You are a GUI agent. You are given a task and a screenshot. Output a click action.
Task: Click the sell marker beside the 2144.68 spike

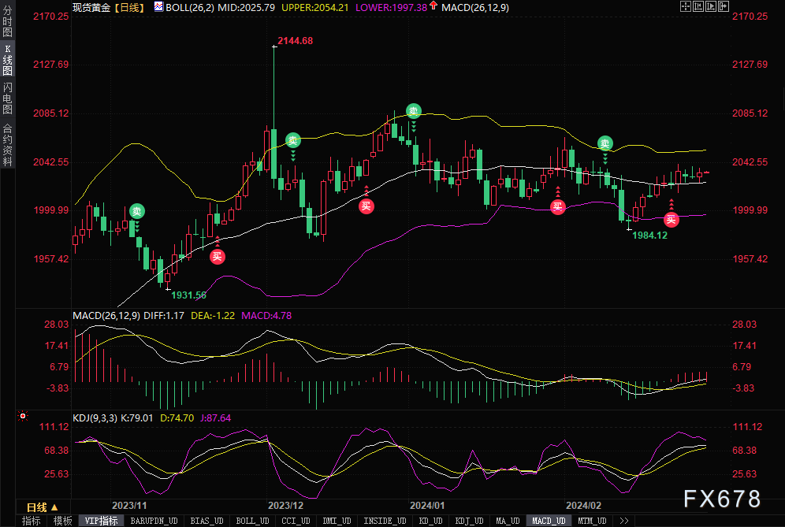pyautogui.click(x=293, y=140)
